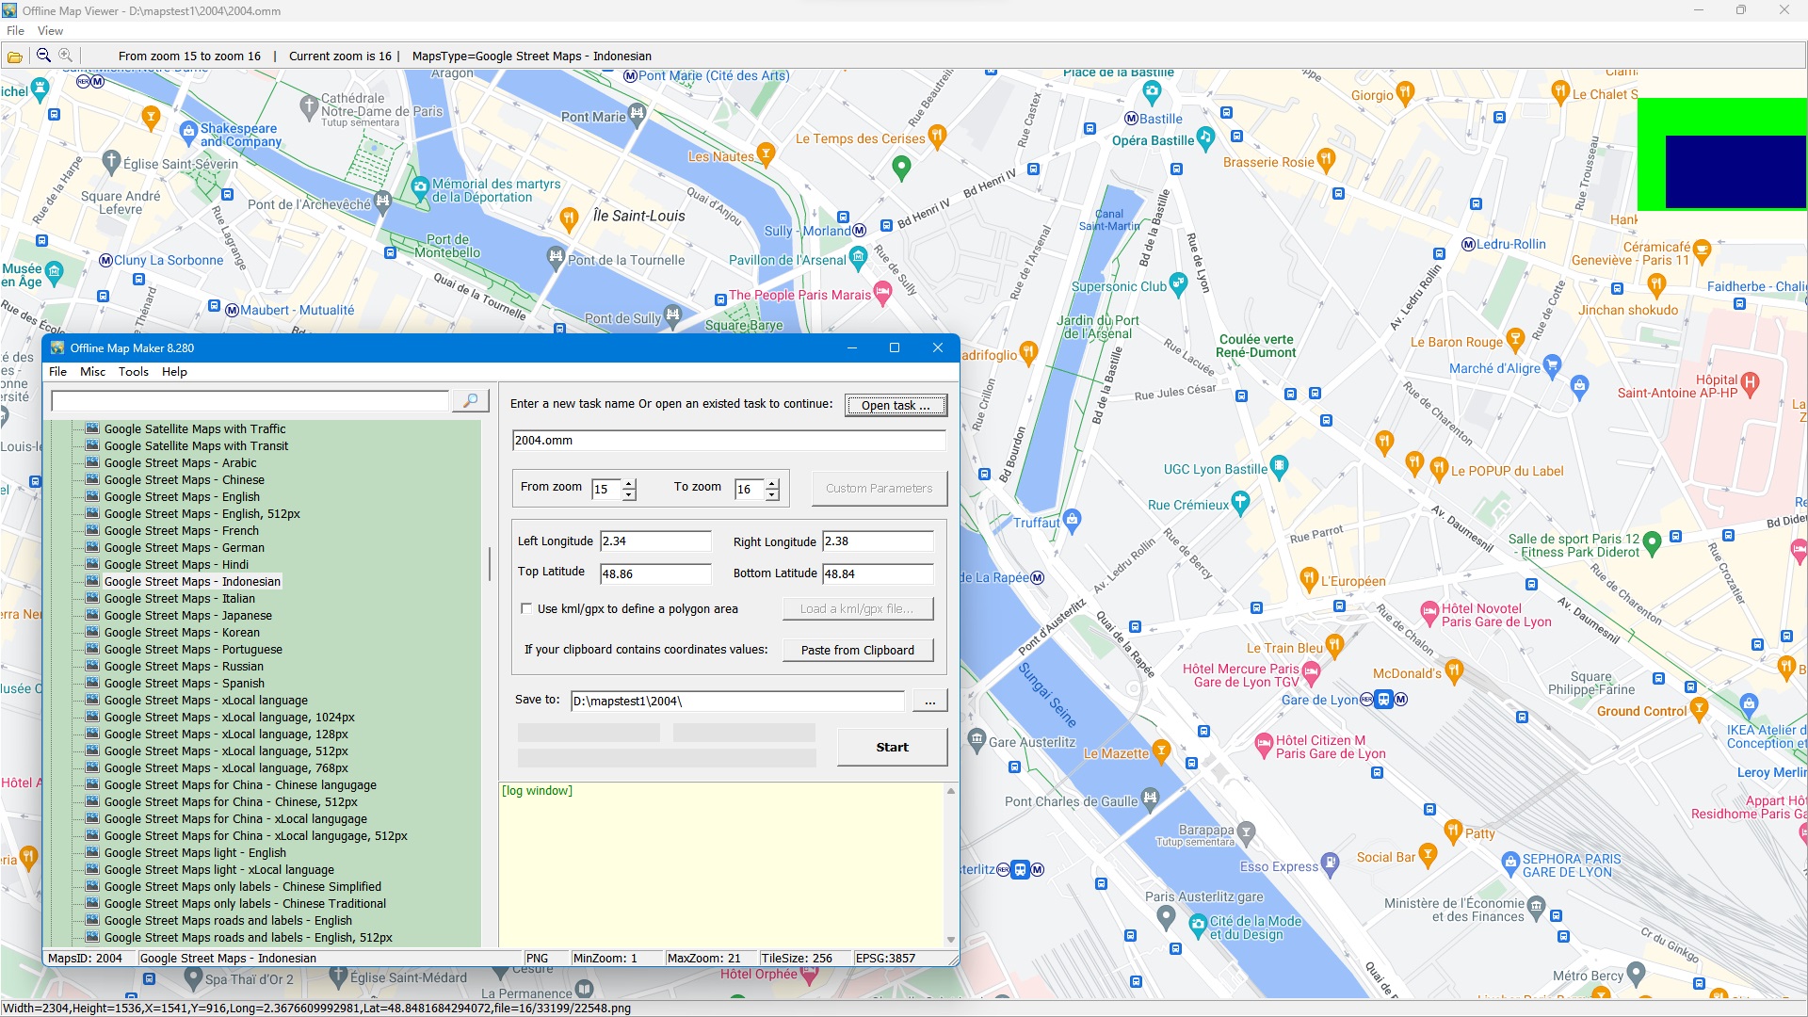Open File menu in Offline Map Viewer

(x=15, y=31)
